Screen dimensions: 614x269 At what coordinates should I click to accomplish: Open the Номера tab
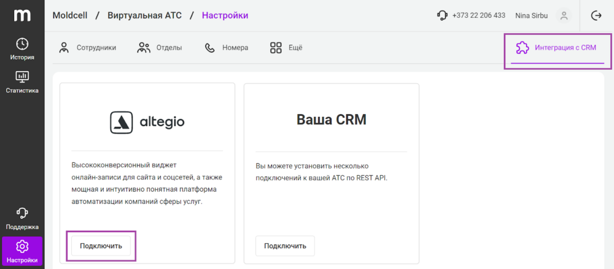[227, 48]
